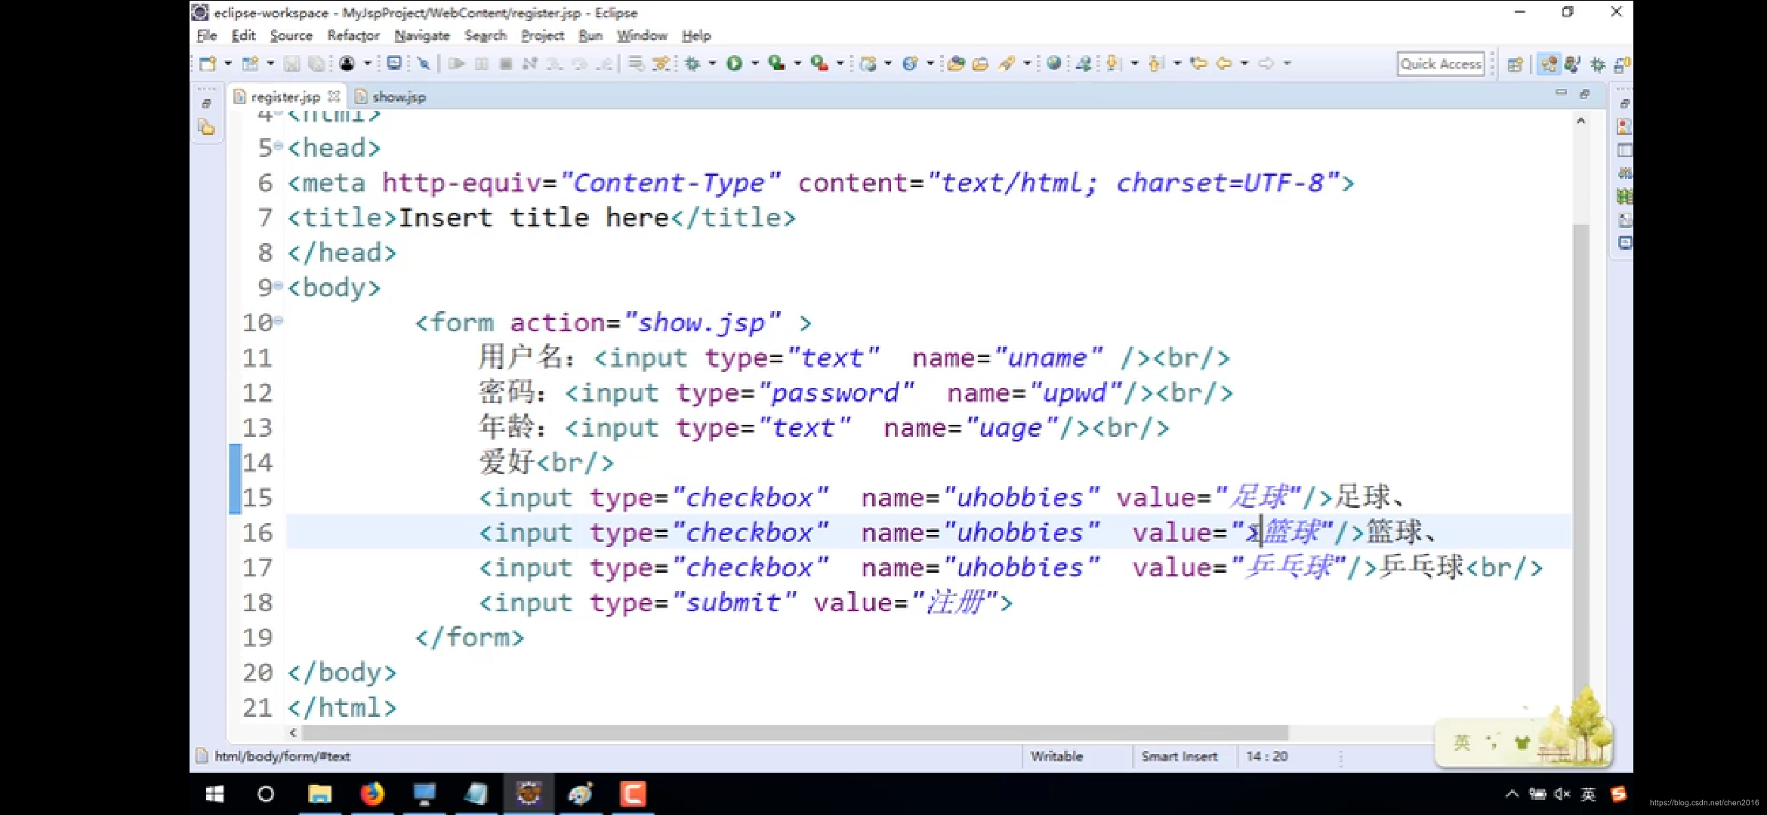Viewport: 1767px width, 815px height.
Task: Expand the Back history dropdown arrow
Action: [x=1244, y=64]
